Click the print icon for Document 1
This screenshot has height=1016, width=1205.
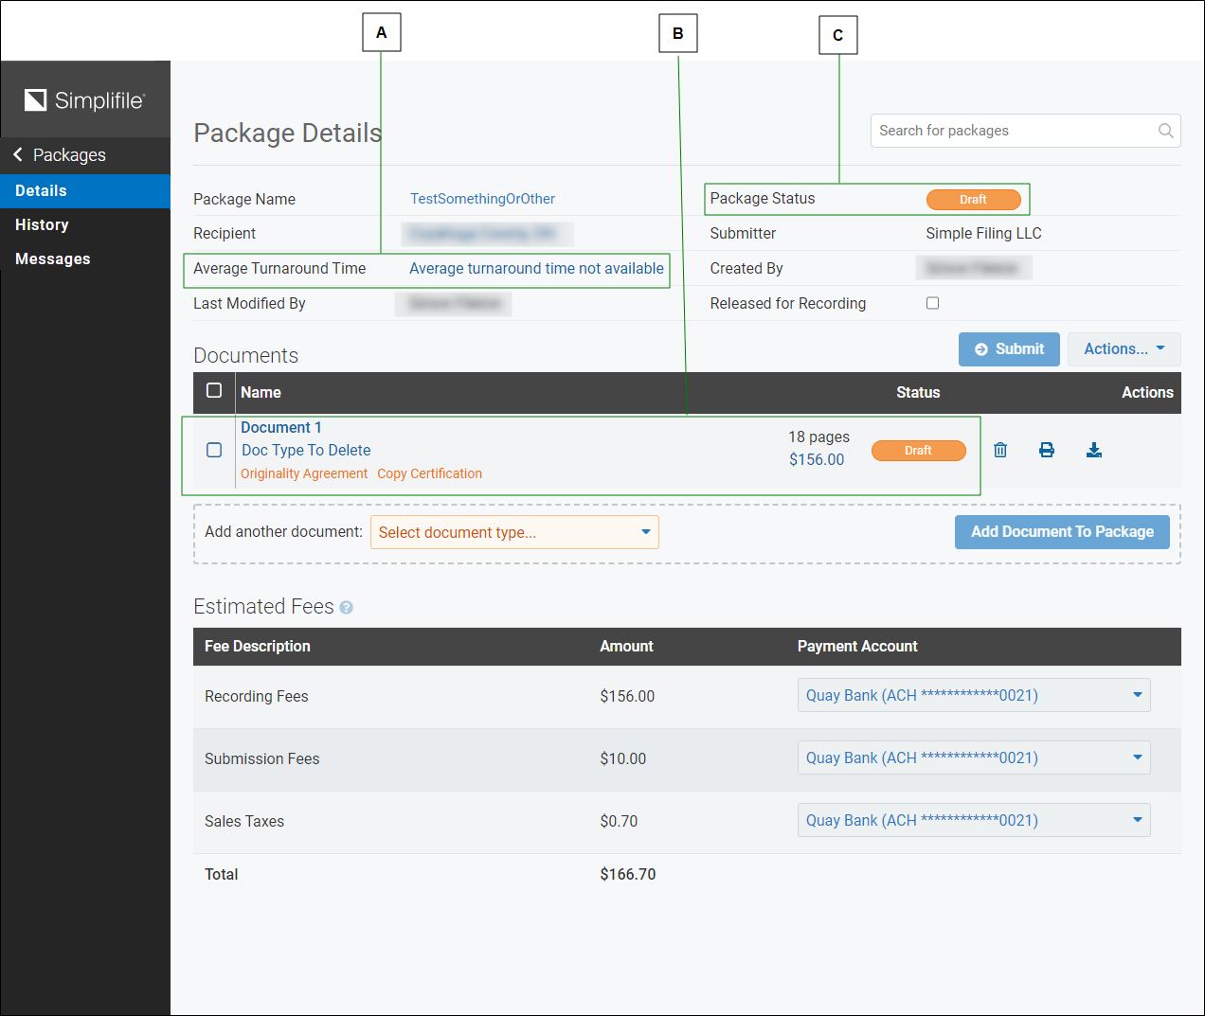(1047, 450)
